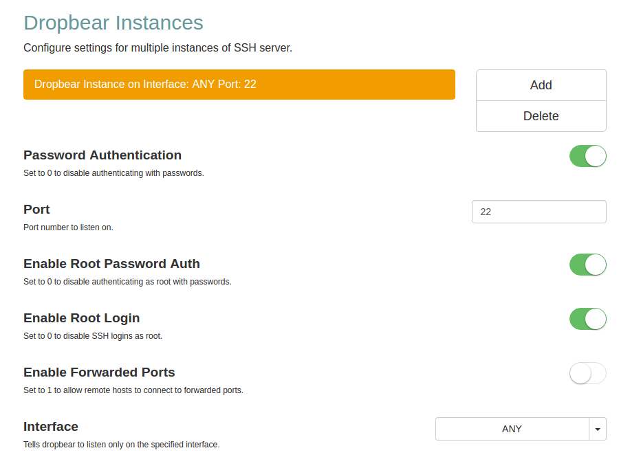The height and width of the screenshot is (457, 630).
Task: Turn off Enable Root Password Auth switch
Action: [x=587, y=265]
